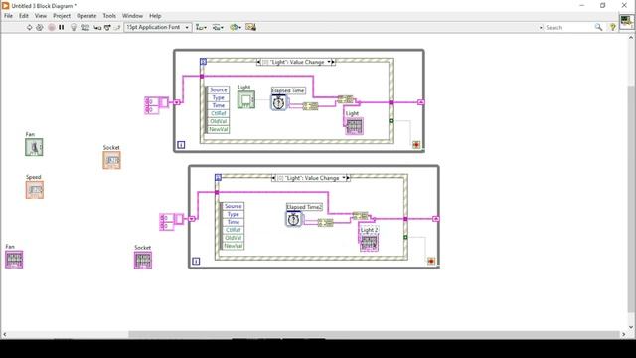Click CtlRef in lower event data node
Image resolution: width=636 pixels, height=358 pixels.
click(x=234, y=230)
